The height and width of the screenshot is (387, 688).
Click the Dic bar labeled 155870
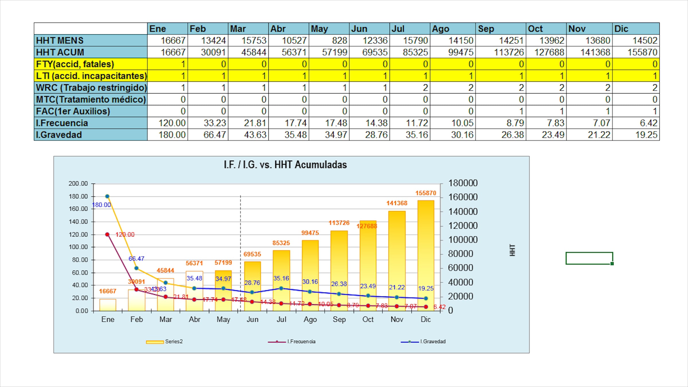(426, 252)
